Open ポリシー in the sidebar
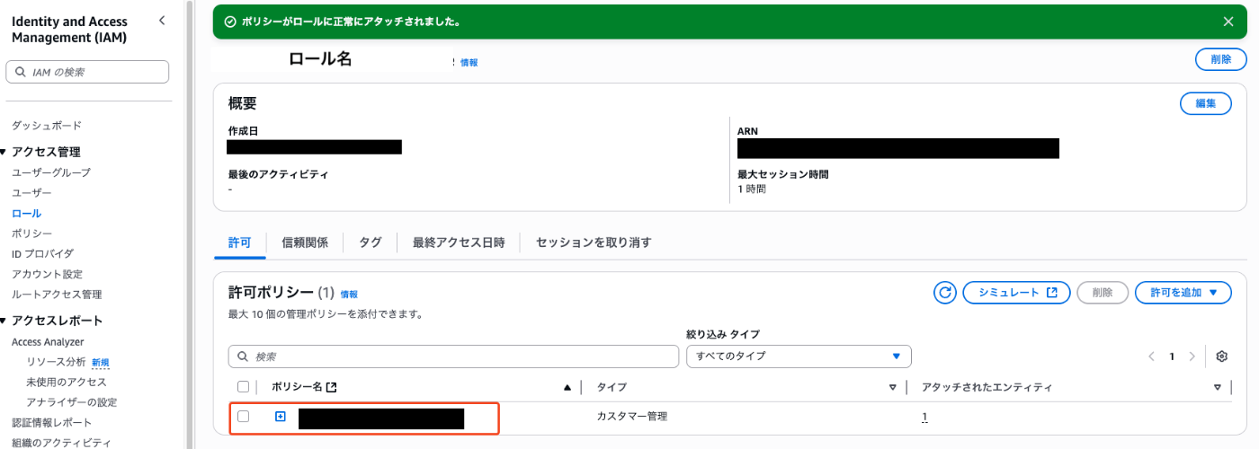The width and height of the screenshot is (1259, 449). click(x=31, y=233)
